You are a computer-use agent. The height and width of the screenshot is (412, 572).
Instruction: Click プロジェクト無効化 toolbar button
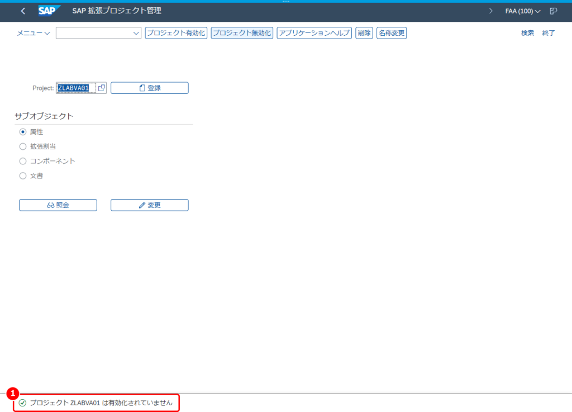pyautogui.click(x=242, y=33)
